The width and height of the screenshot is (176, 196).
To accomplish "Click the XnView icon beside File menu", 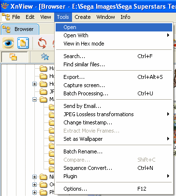I will pyautogui.click(x=6, y=17).
